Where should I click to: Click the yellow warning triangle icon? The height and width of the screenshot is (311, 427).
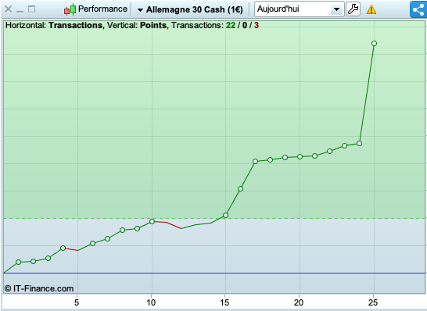tap(371, 9)
